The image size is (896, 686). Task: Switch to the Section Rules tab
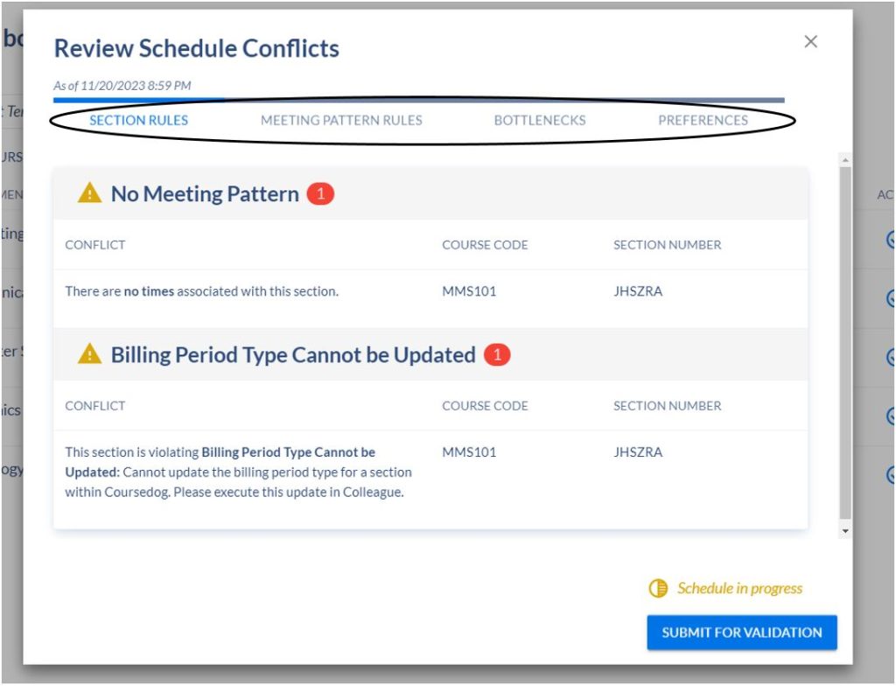[x=138, y=121]
